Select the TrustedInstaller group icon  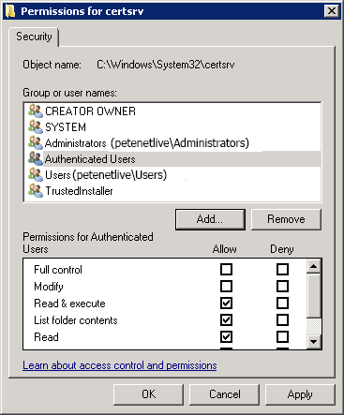(36, 190)
